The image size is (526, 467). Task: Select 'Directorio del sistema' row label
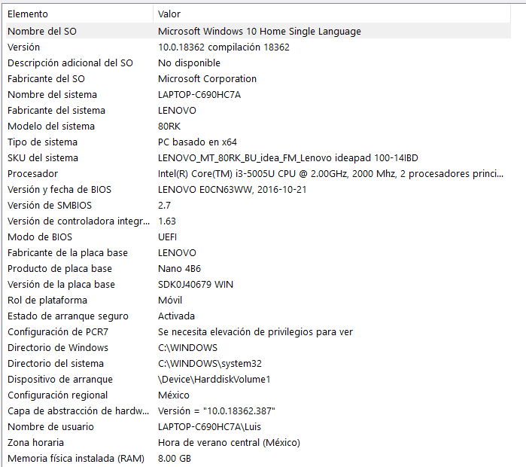pyautogui.click(x=56, y=362)
